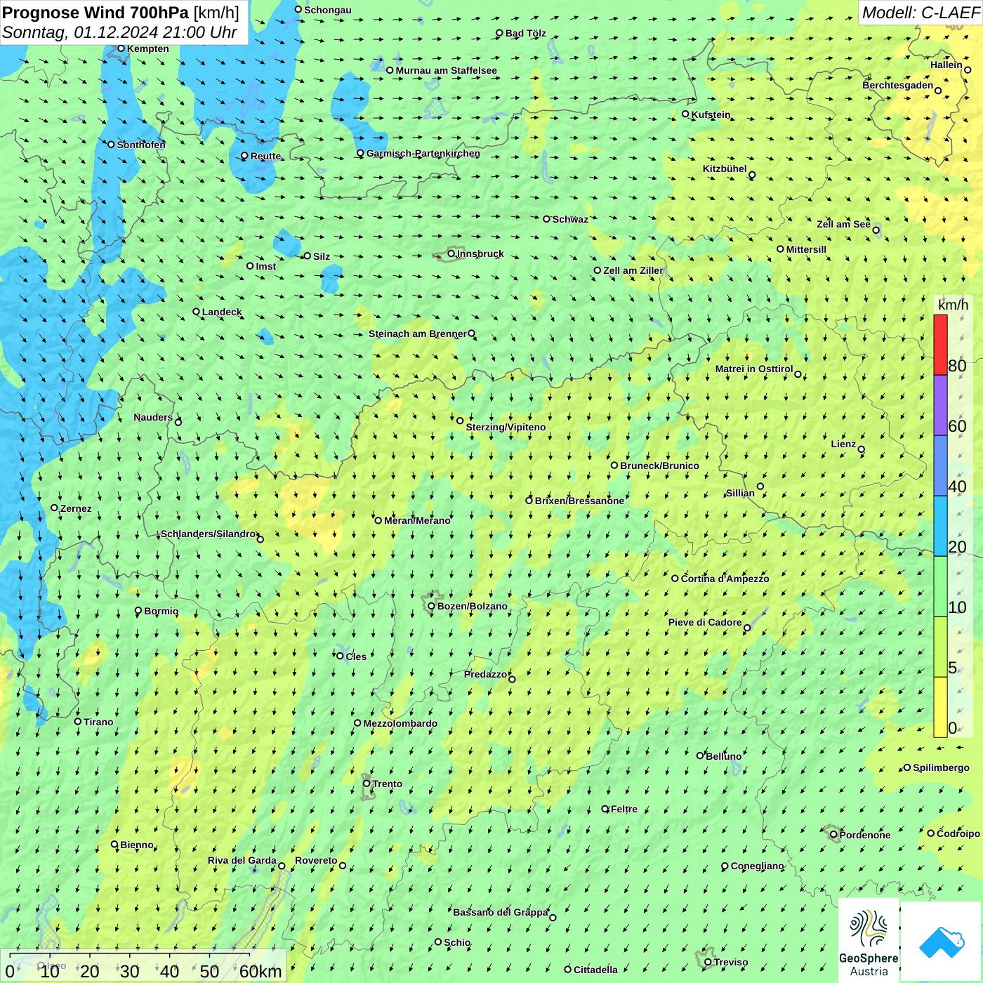Screen dimensions: 983x983
Task: Click the Bozen/Bolzano city marker
Action: coord(431,606)
